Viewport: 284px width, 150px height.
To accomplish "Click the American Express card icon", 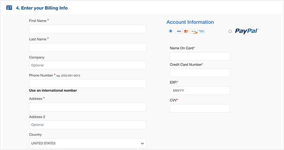I will 201,31.
